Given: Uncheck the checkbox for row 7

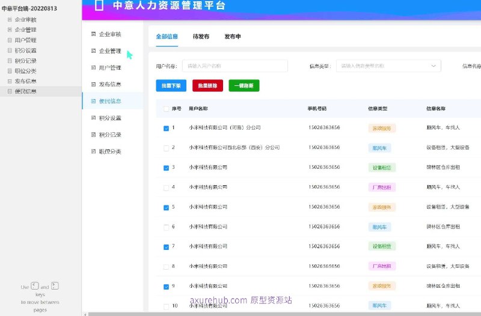Looking at the screenshot, I should [167, 247].
